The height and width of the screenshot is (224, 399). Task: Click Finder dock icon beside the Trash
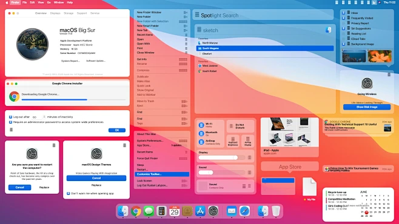coord(263,211)
